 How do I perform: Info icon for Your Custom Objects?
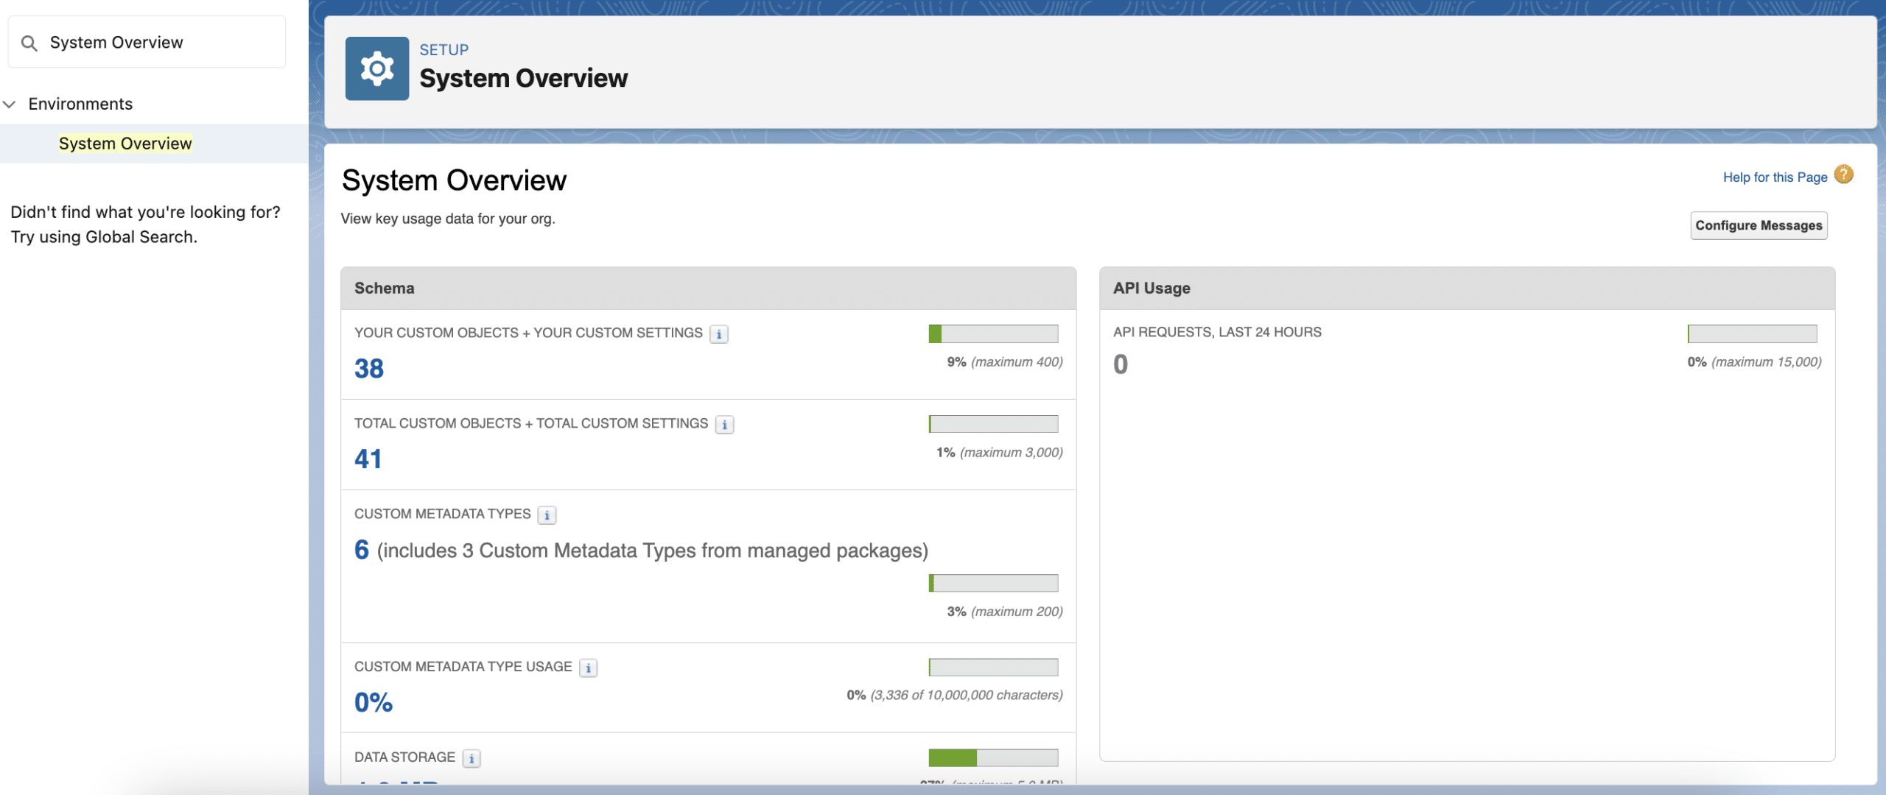click(x=719, y=334)
